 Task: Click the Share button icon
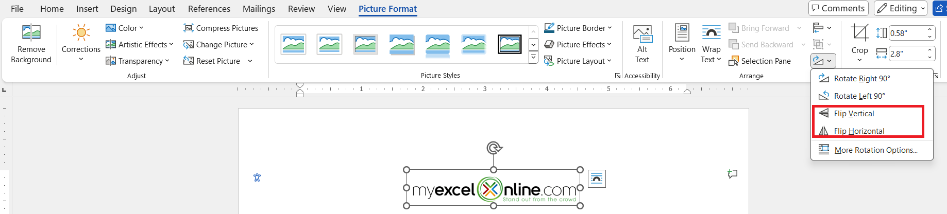coord(939,8)
